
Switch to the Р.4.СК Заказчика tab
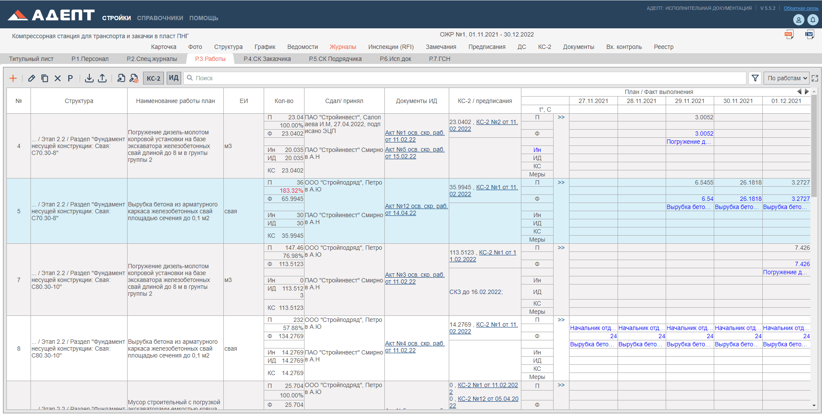[x=267, y=59]
